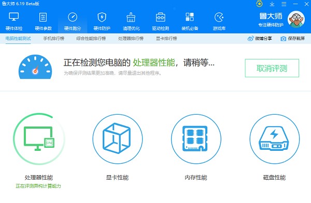
Task: Click the 鲁大师 6.19 Beta版 title text
Action: (x=20, y=4)
